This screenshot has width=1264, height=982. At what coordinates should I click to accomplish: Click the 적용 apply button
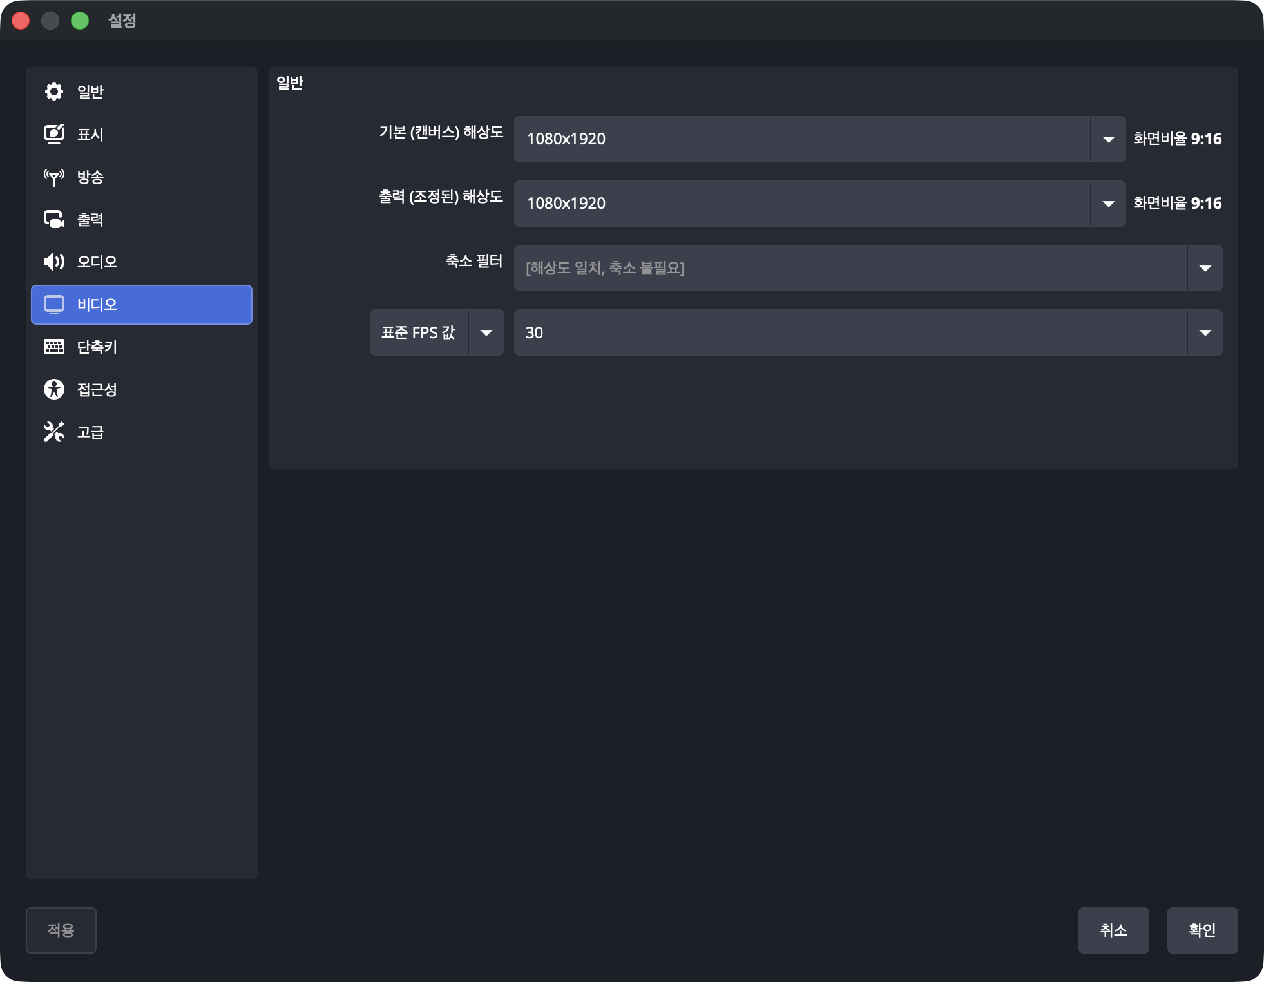(61, 930)
